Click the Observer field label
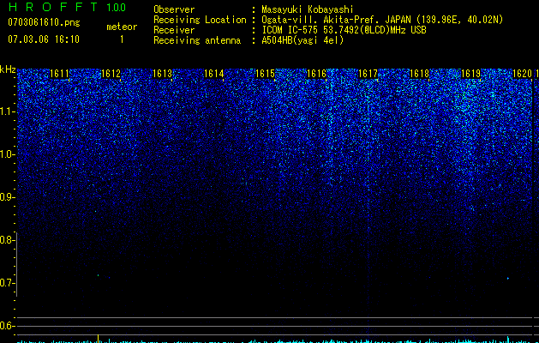539x343 pixels. pyautogui.click(x=174, y=9)
